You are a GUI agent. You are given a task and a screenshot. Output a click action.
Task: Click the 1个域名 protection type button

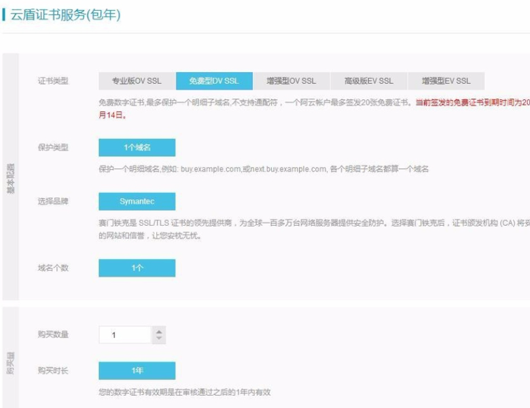pos(137,148)
